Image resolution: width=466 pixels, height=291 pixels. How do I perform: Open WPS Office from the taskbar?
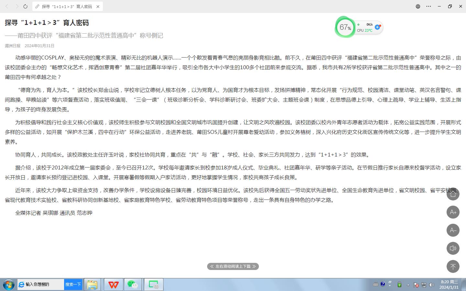[x=113, y=285]
